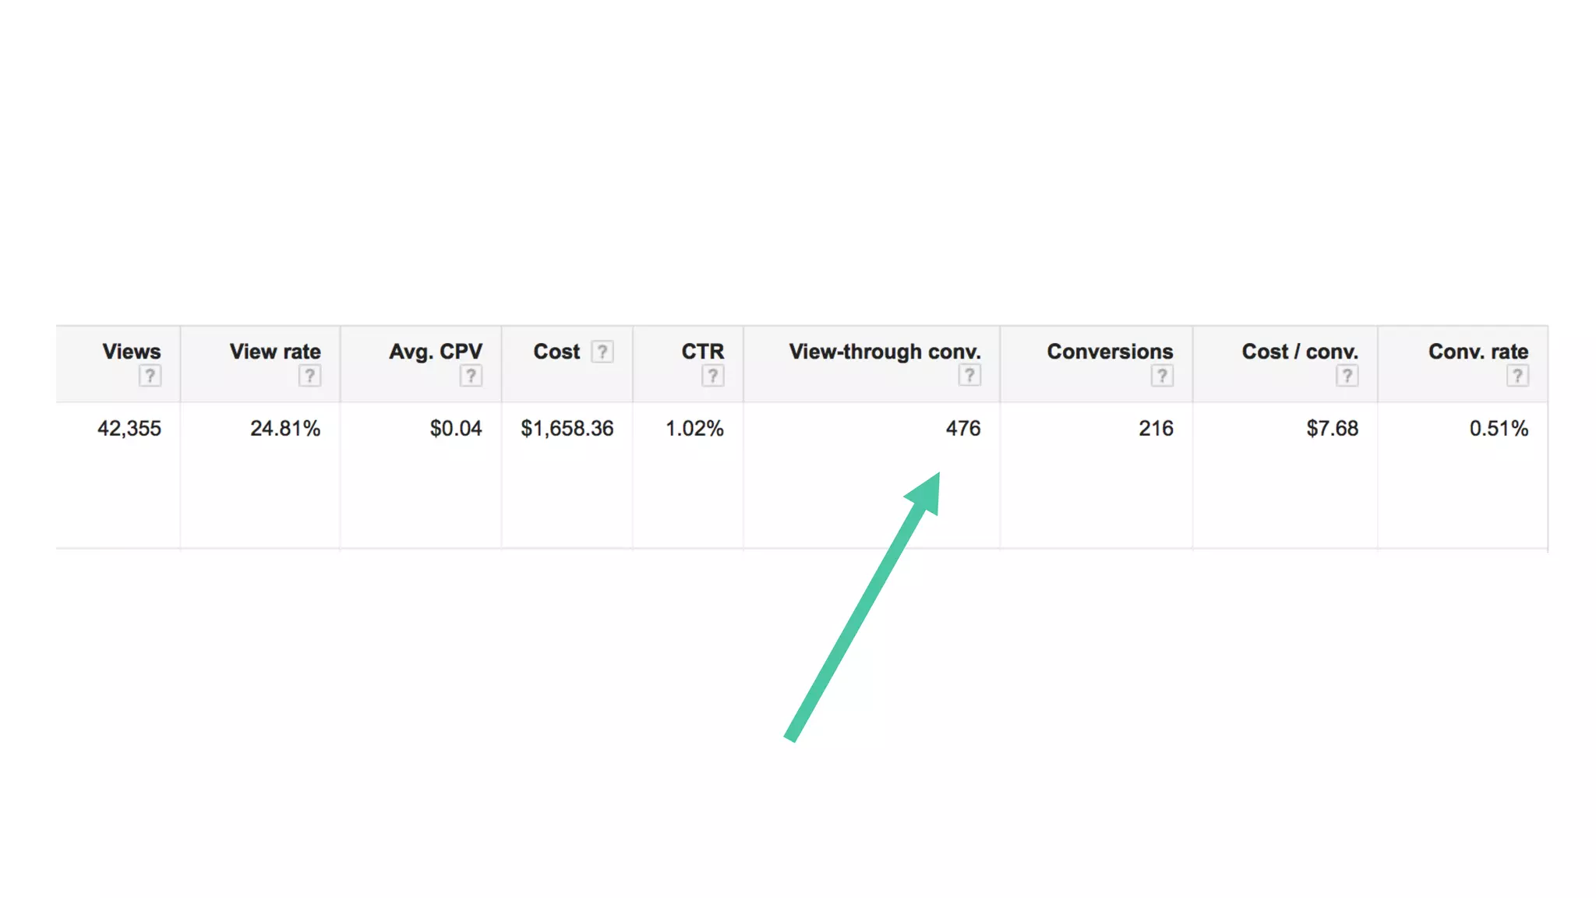Click the Cost column header
The width and height of the screenshot is (1596, 898).
(x=556, y=352)
